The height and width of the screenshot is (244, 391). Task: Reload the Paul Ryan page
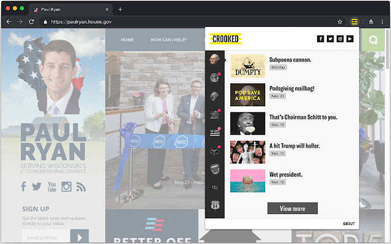pyautogui.click(x=31, y=22)
